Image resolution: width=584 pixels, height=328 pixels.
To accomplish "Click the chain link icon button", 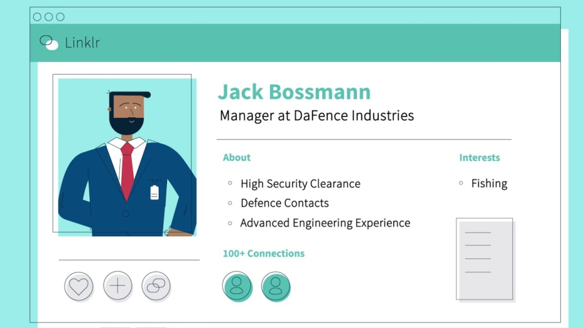I will tap(156, 287).
